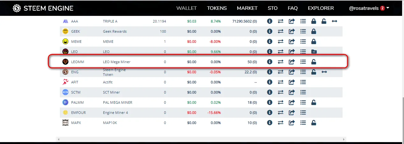404x144 pixels.
Task: Open the STO menu item
Action: pyautogui.click(x=273, y=8)
